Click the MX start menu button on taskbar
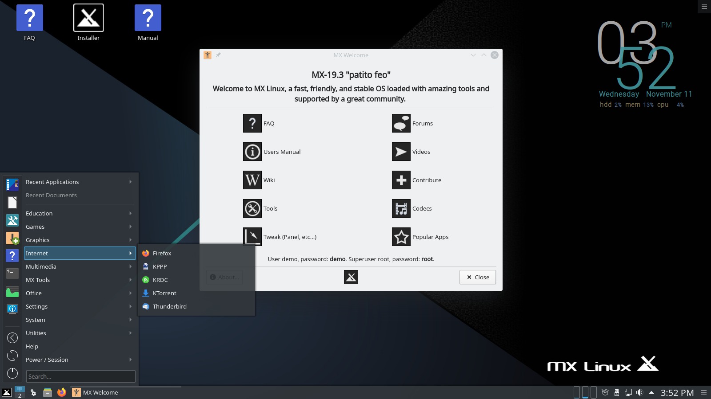The width and height of the screenshot is (711, 399). pyautogui.click(x=7, y=392)
